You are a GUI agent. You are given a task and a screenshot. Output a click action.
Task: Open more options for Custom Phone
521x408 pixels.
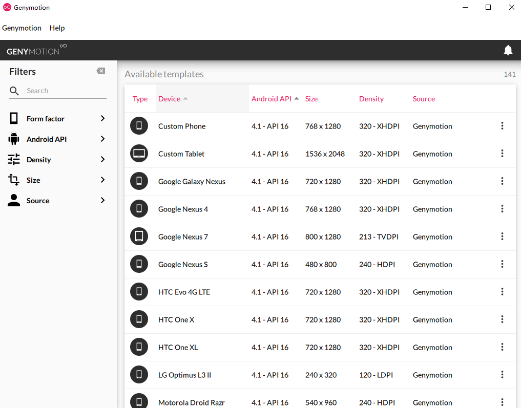[x=502, y=126]
